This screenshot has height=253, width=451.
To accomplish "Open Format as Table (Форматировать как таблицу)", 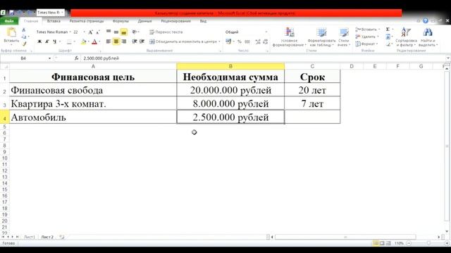I will coord(321,37).
